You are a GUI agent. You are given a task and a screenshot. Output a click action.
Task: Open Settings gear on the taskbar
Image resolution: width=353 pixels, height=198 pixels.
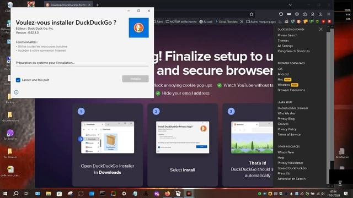124,194
